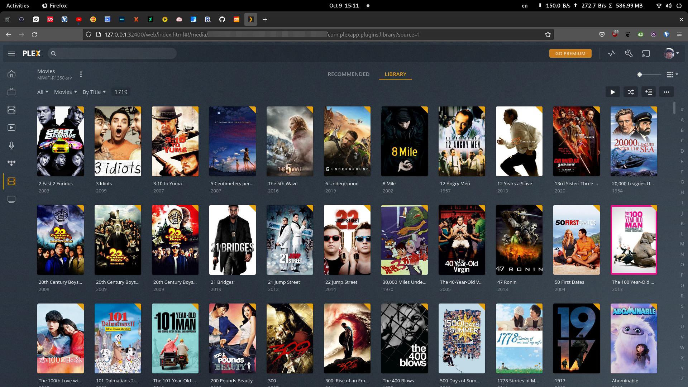The width and height of the screenshot is (688, 387).
Task: Open the 'en' keyboard layout indicator
Action: (x=525, y=5)
